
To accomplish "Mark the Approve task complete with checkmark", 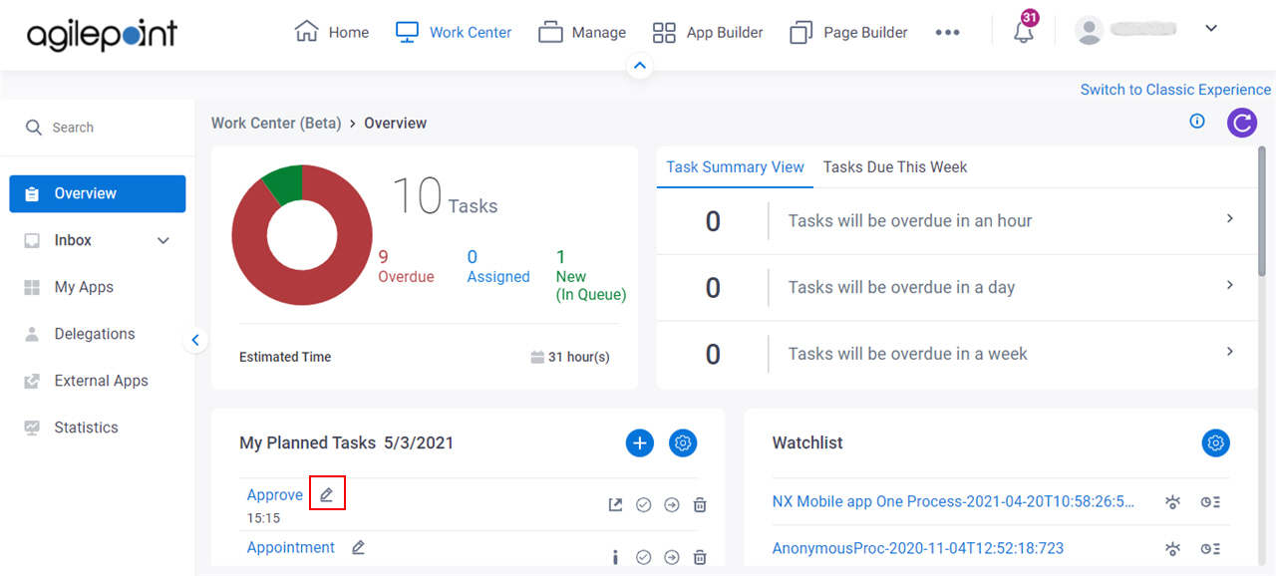I will [x=644, y=505].
